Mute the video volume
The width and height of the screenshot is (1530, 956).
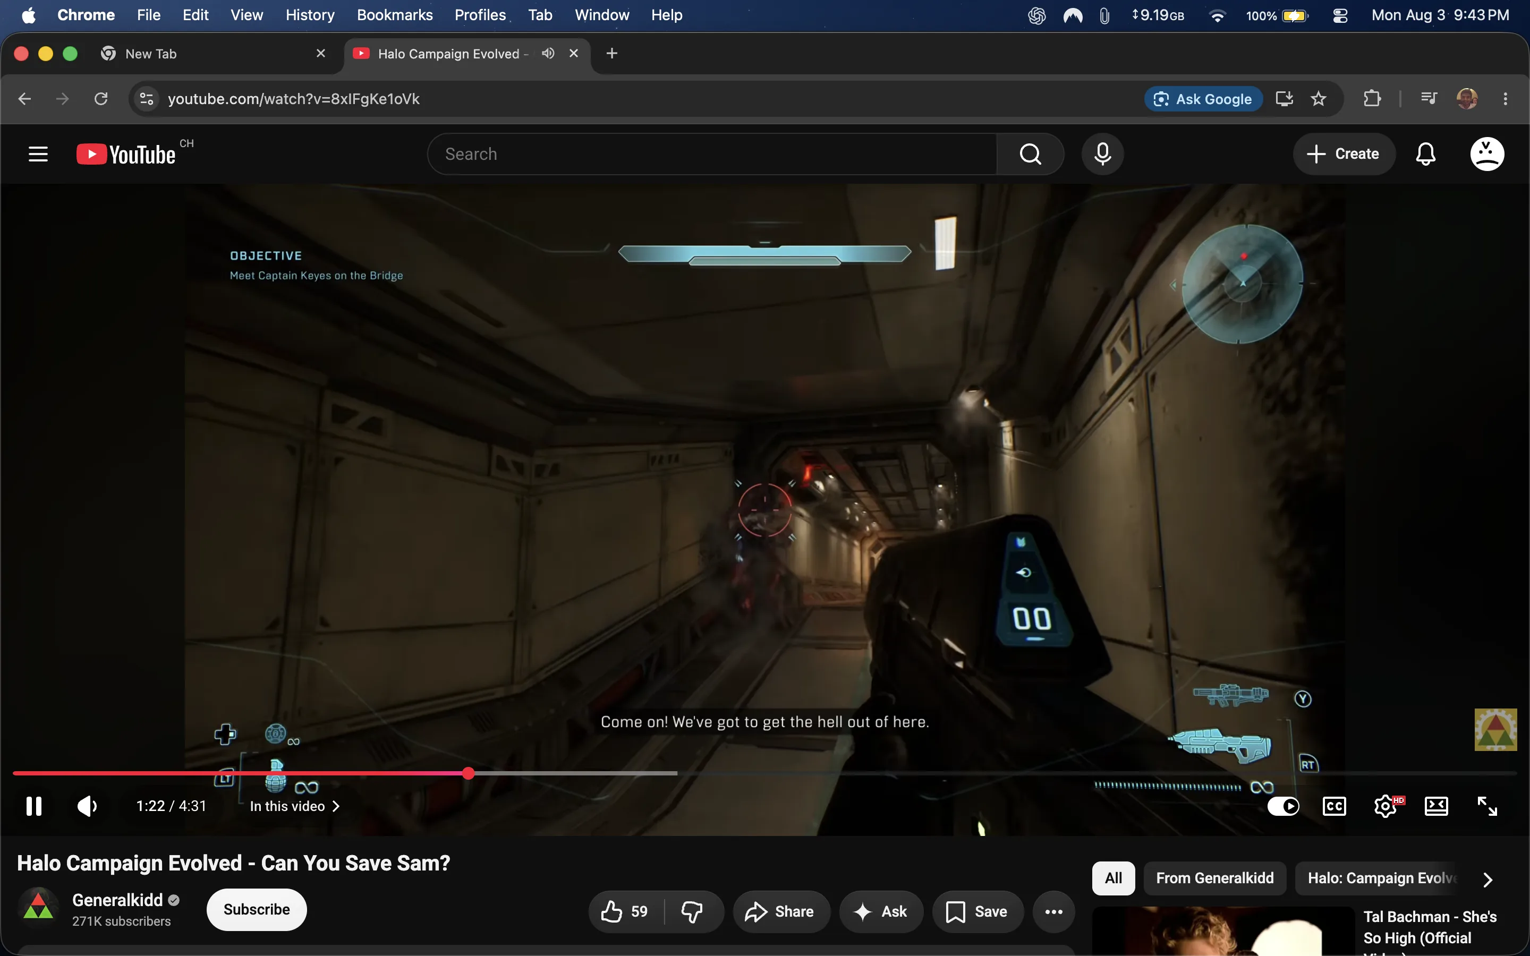(87, 806)
